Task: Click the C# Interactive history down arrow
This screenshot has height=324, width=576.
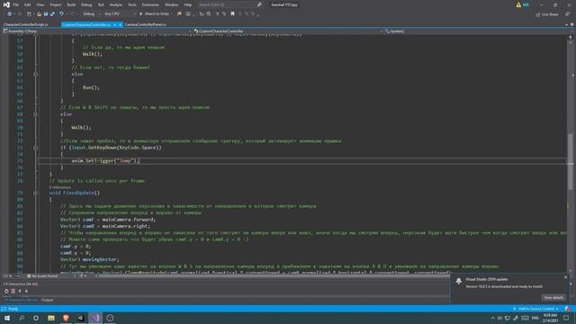Action: pyautogui.click(x=26, y=291)
